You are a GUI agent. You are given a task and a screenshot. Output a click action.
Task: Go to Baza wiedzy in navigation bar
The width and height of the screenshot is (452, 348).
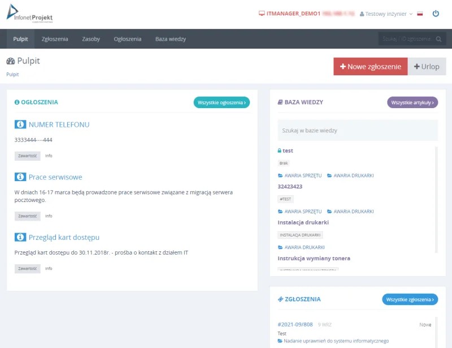point(171,39)
